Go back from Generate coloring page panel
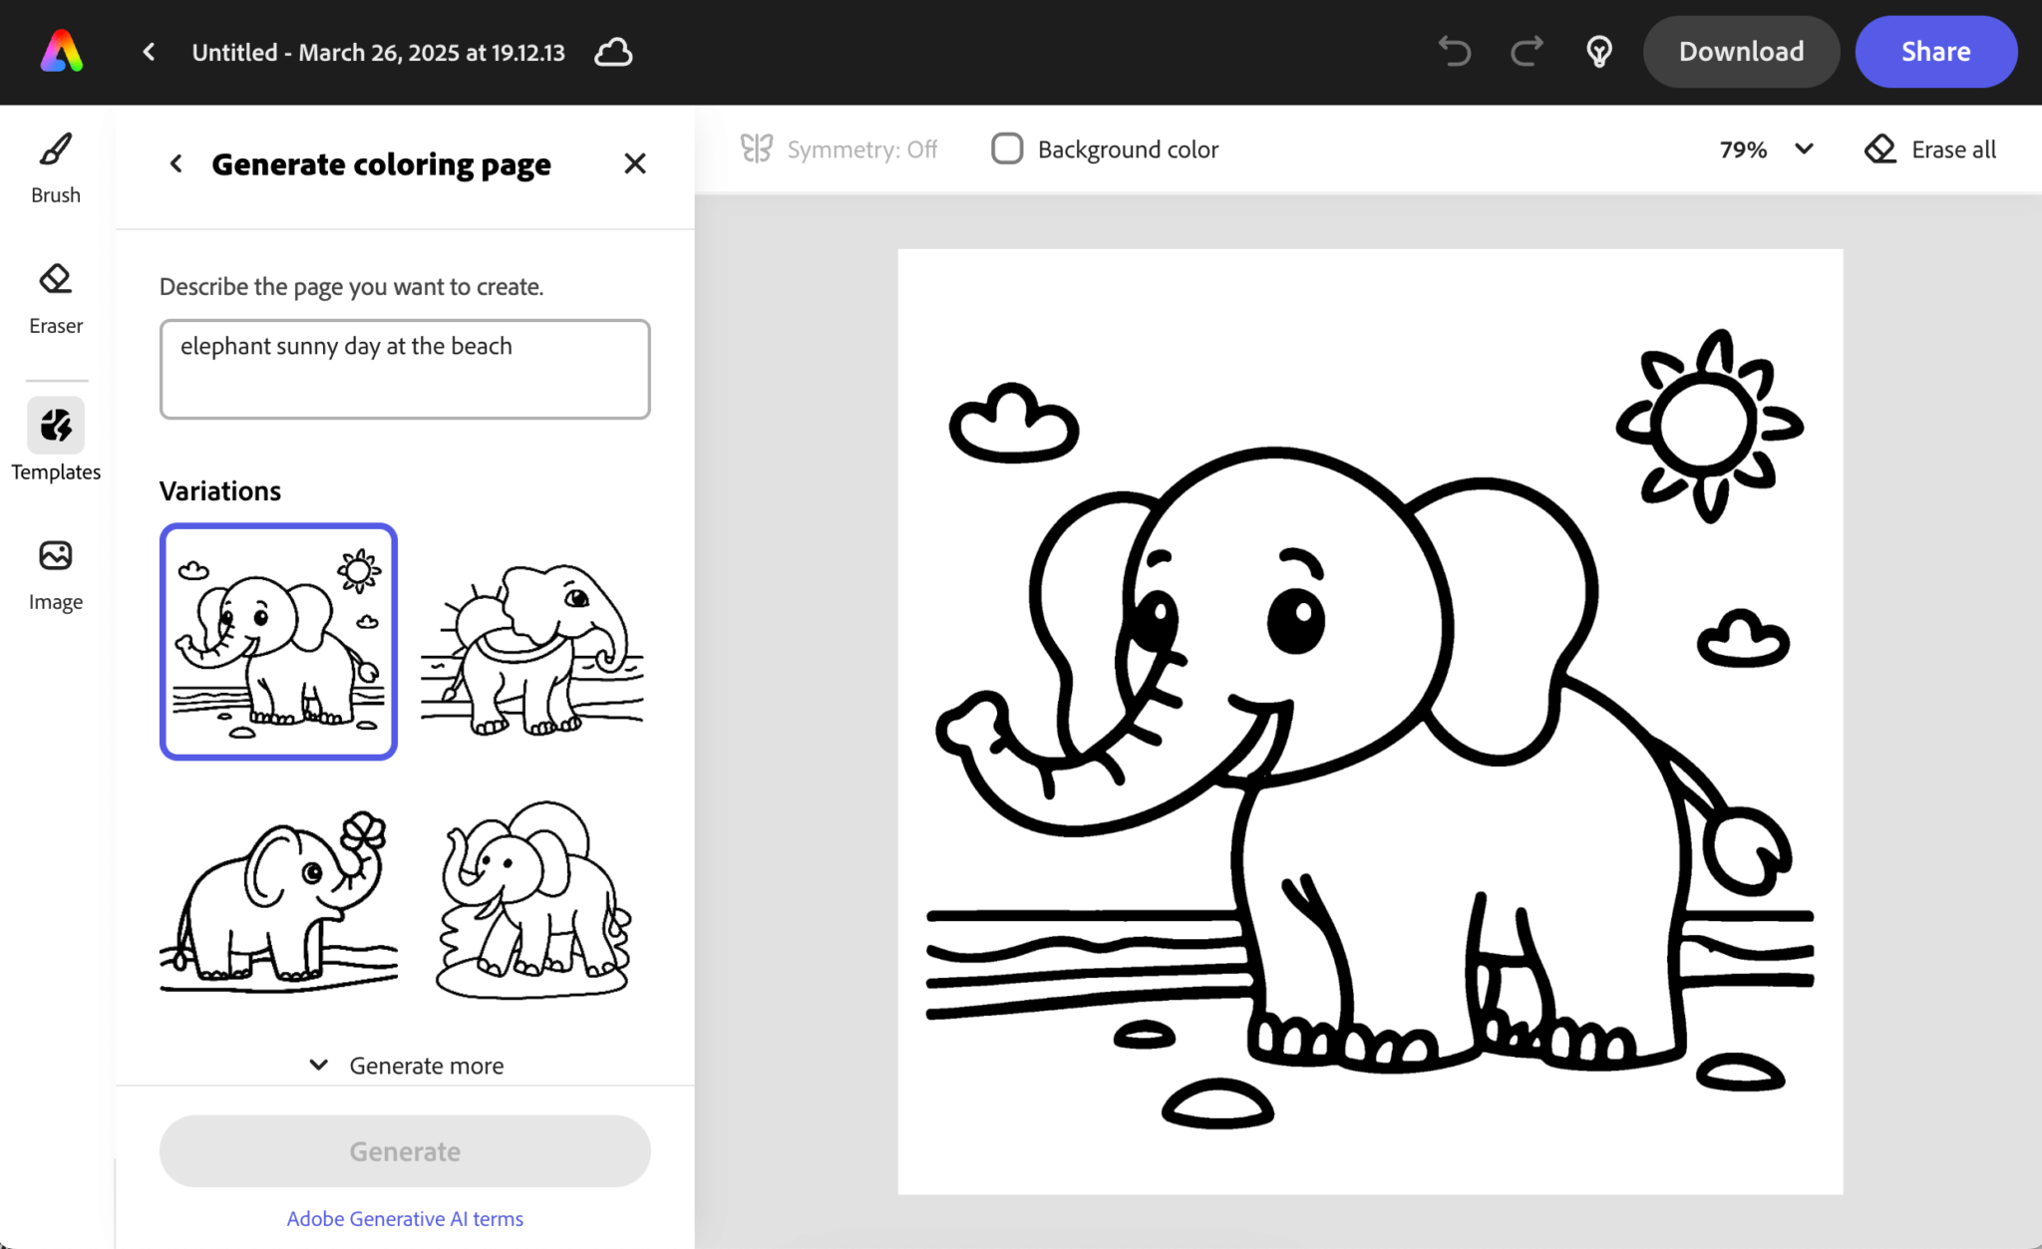The height and width of the screenshot is (1249, 2042). 176,163
